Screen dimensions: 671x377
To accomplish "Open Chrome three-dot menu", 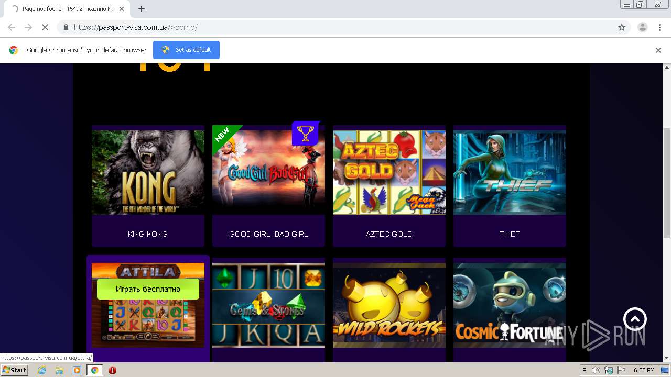I will click(x=659, y=27).
